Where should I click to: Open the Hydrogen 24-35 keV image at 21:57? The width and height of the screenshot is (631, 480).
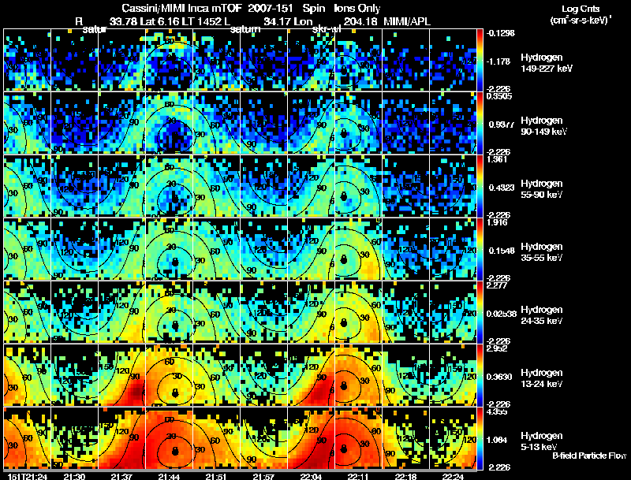coord(263,312)
